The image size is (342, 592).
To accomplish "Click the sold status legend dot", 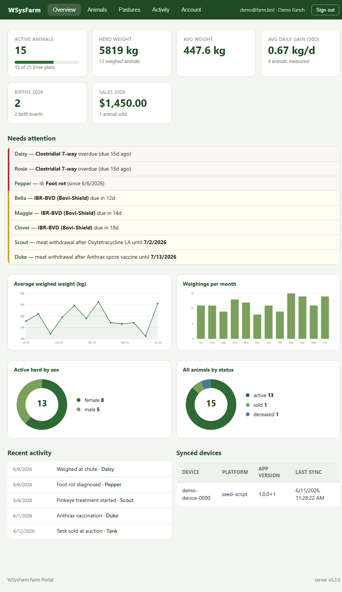I will pyautogui.click(x=248, y=405).
